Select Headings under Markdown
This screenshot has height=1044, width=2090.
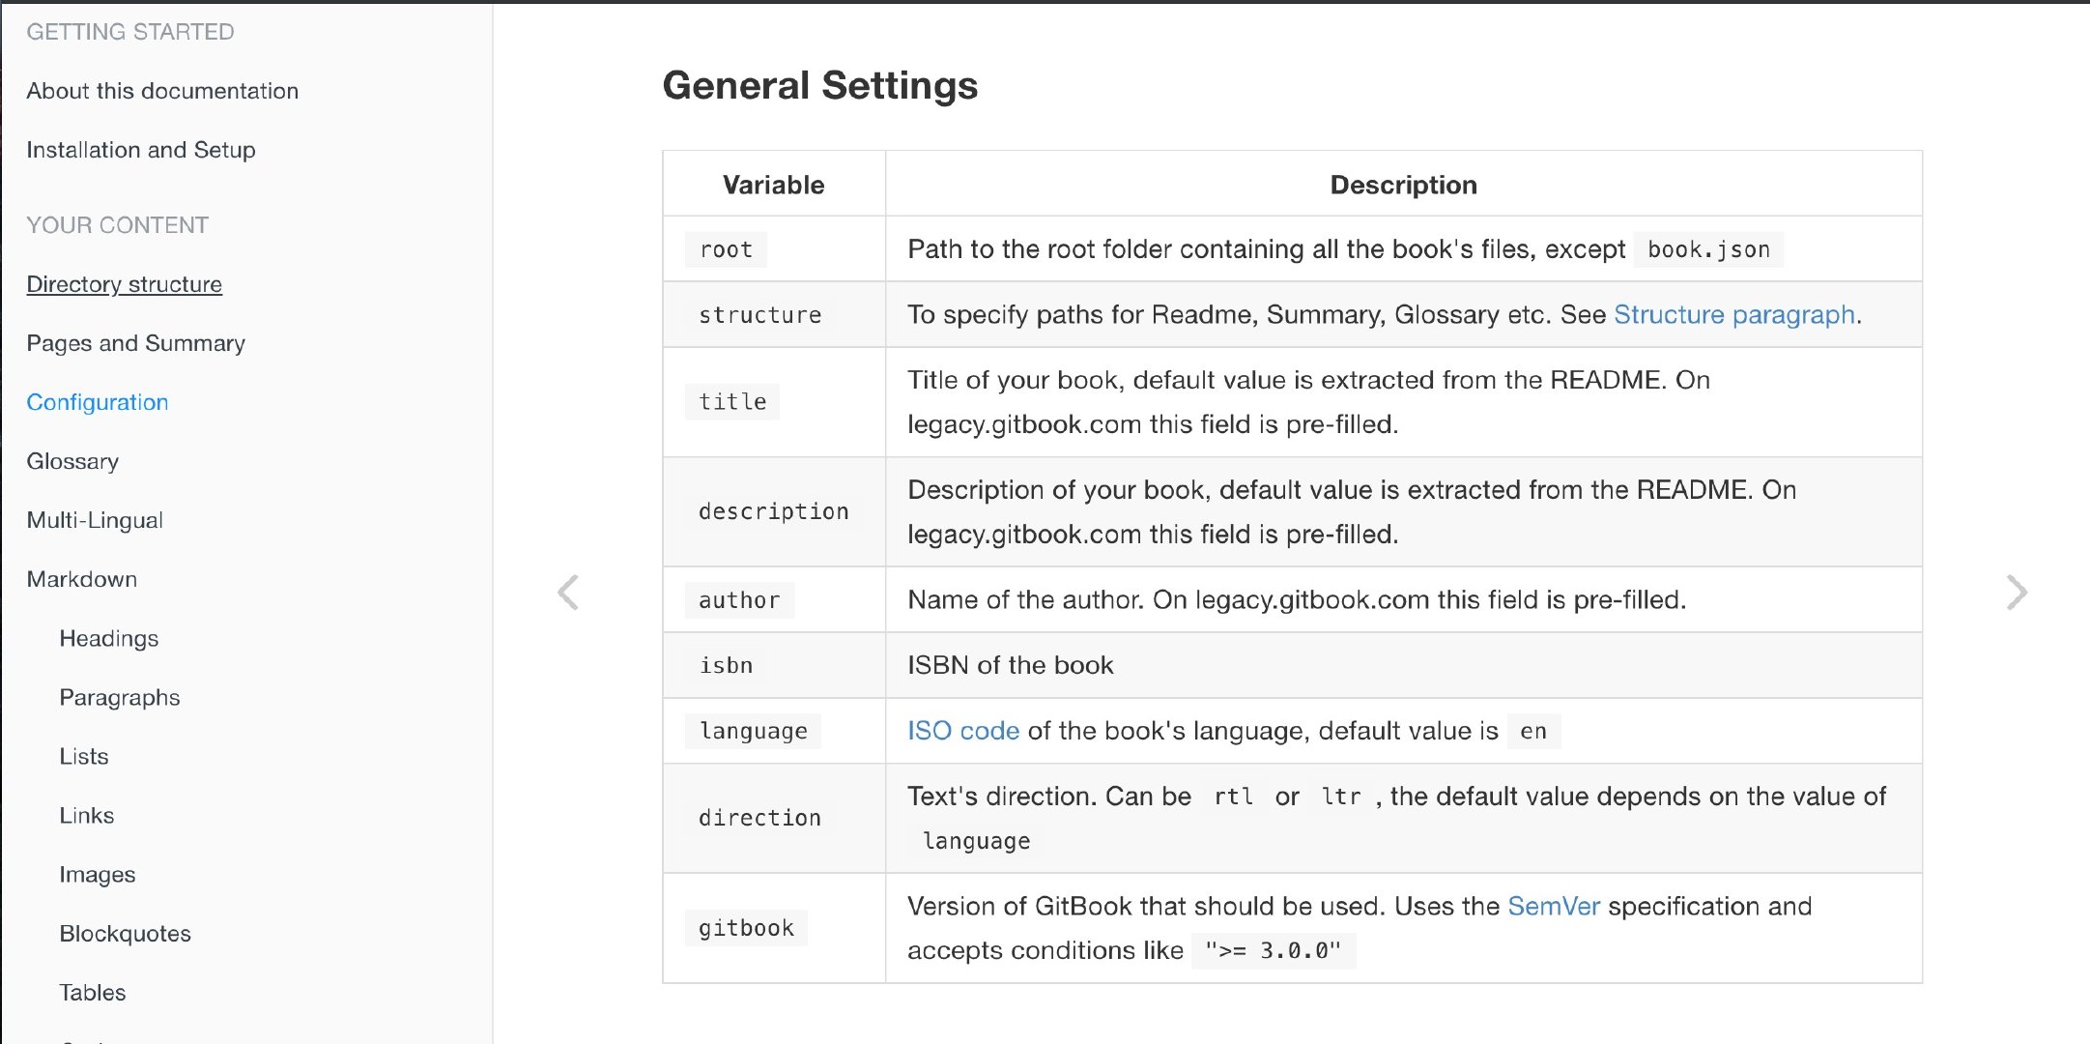pos(109,638)
